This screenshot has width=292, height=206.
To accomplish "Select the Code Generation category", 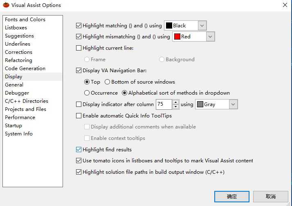I will pyautogui.click(x=25, y=69).
